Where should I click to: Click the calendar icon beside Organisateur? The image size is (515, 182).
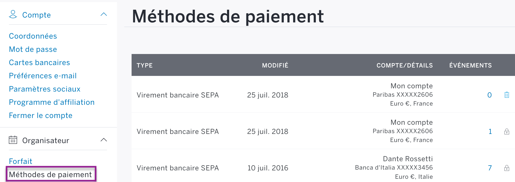(x=13, y=140)
